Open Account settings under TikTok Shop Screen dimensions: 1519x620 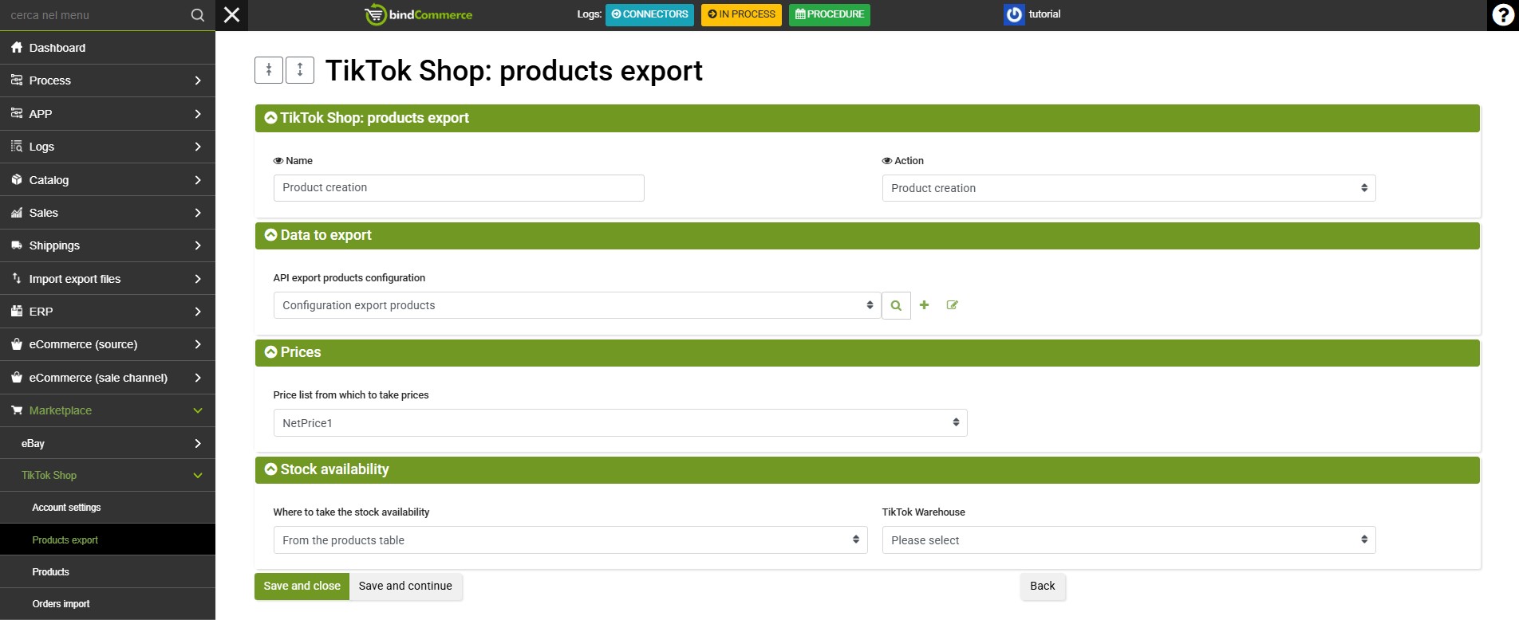coord(108,508)
